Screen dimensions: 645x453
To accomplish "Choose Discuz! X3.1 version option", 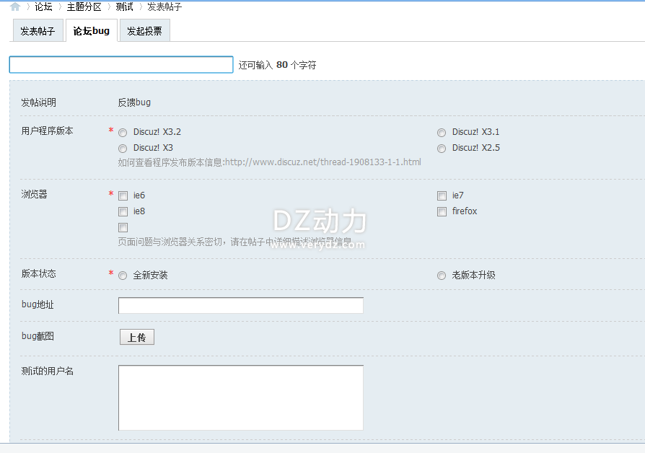I will 442,133.
